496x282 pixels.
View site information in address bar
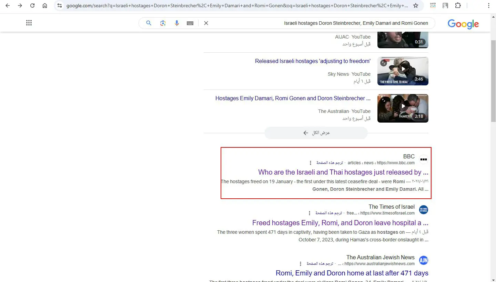pyautogui.click(x=60, y=6)
